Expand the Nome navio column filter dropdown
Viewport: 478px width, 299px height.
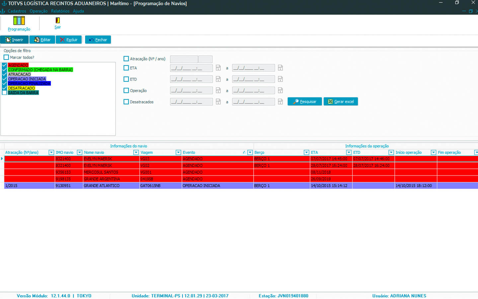coord(136,152)
